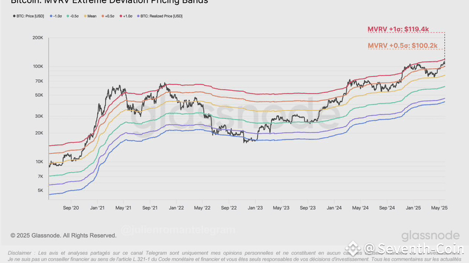Image resolution: width=469 pixels, height=263 pixels.
Task: Click the 5K y-axis label
Action: pyautogui.click(x=40, y=190)
